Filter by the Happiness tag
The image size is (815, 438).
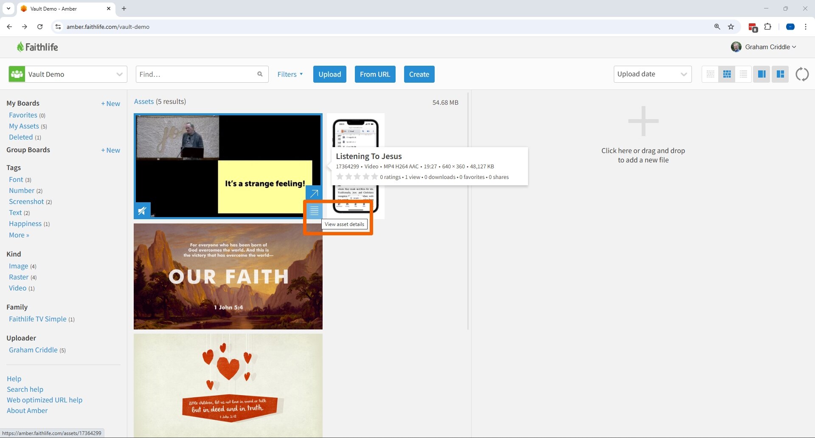pyautogui.click(x=25, y=223)
